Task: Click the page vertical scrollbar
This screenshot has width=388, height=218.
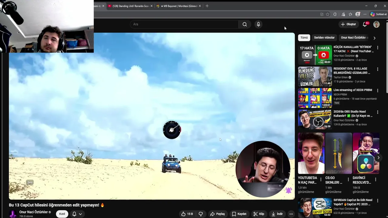Action: coord(387,58)
